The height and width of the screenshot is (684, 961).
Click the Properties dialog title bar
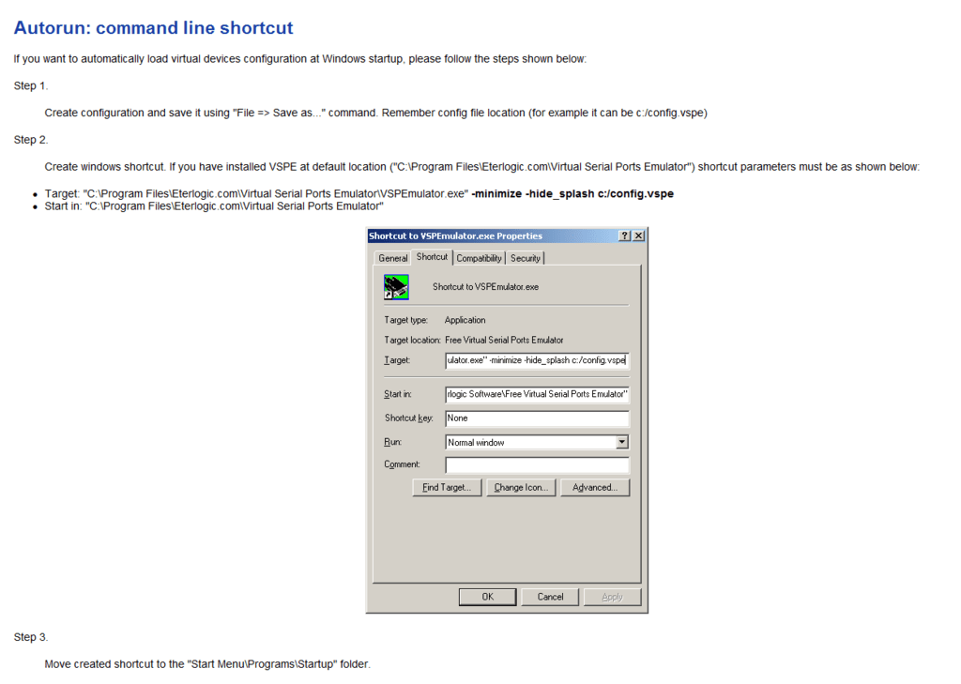(488, 236)
